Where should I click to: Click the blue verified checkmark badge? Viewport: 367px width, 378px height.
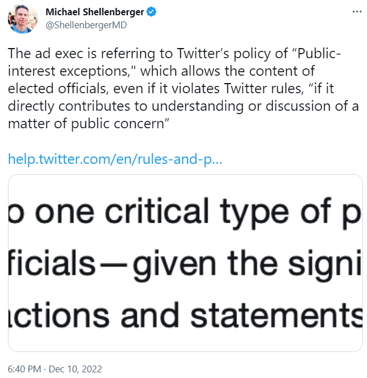151,11
